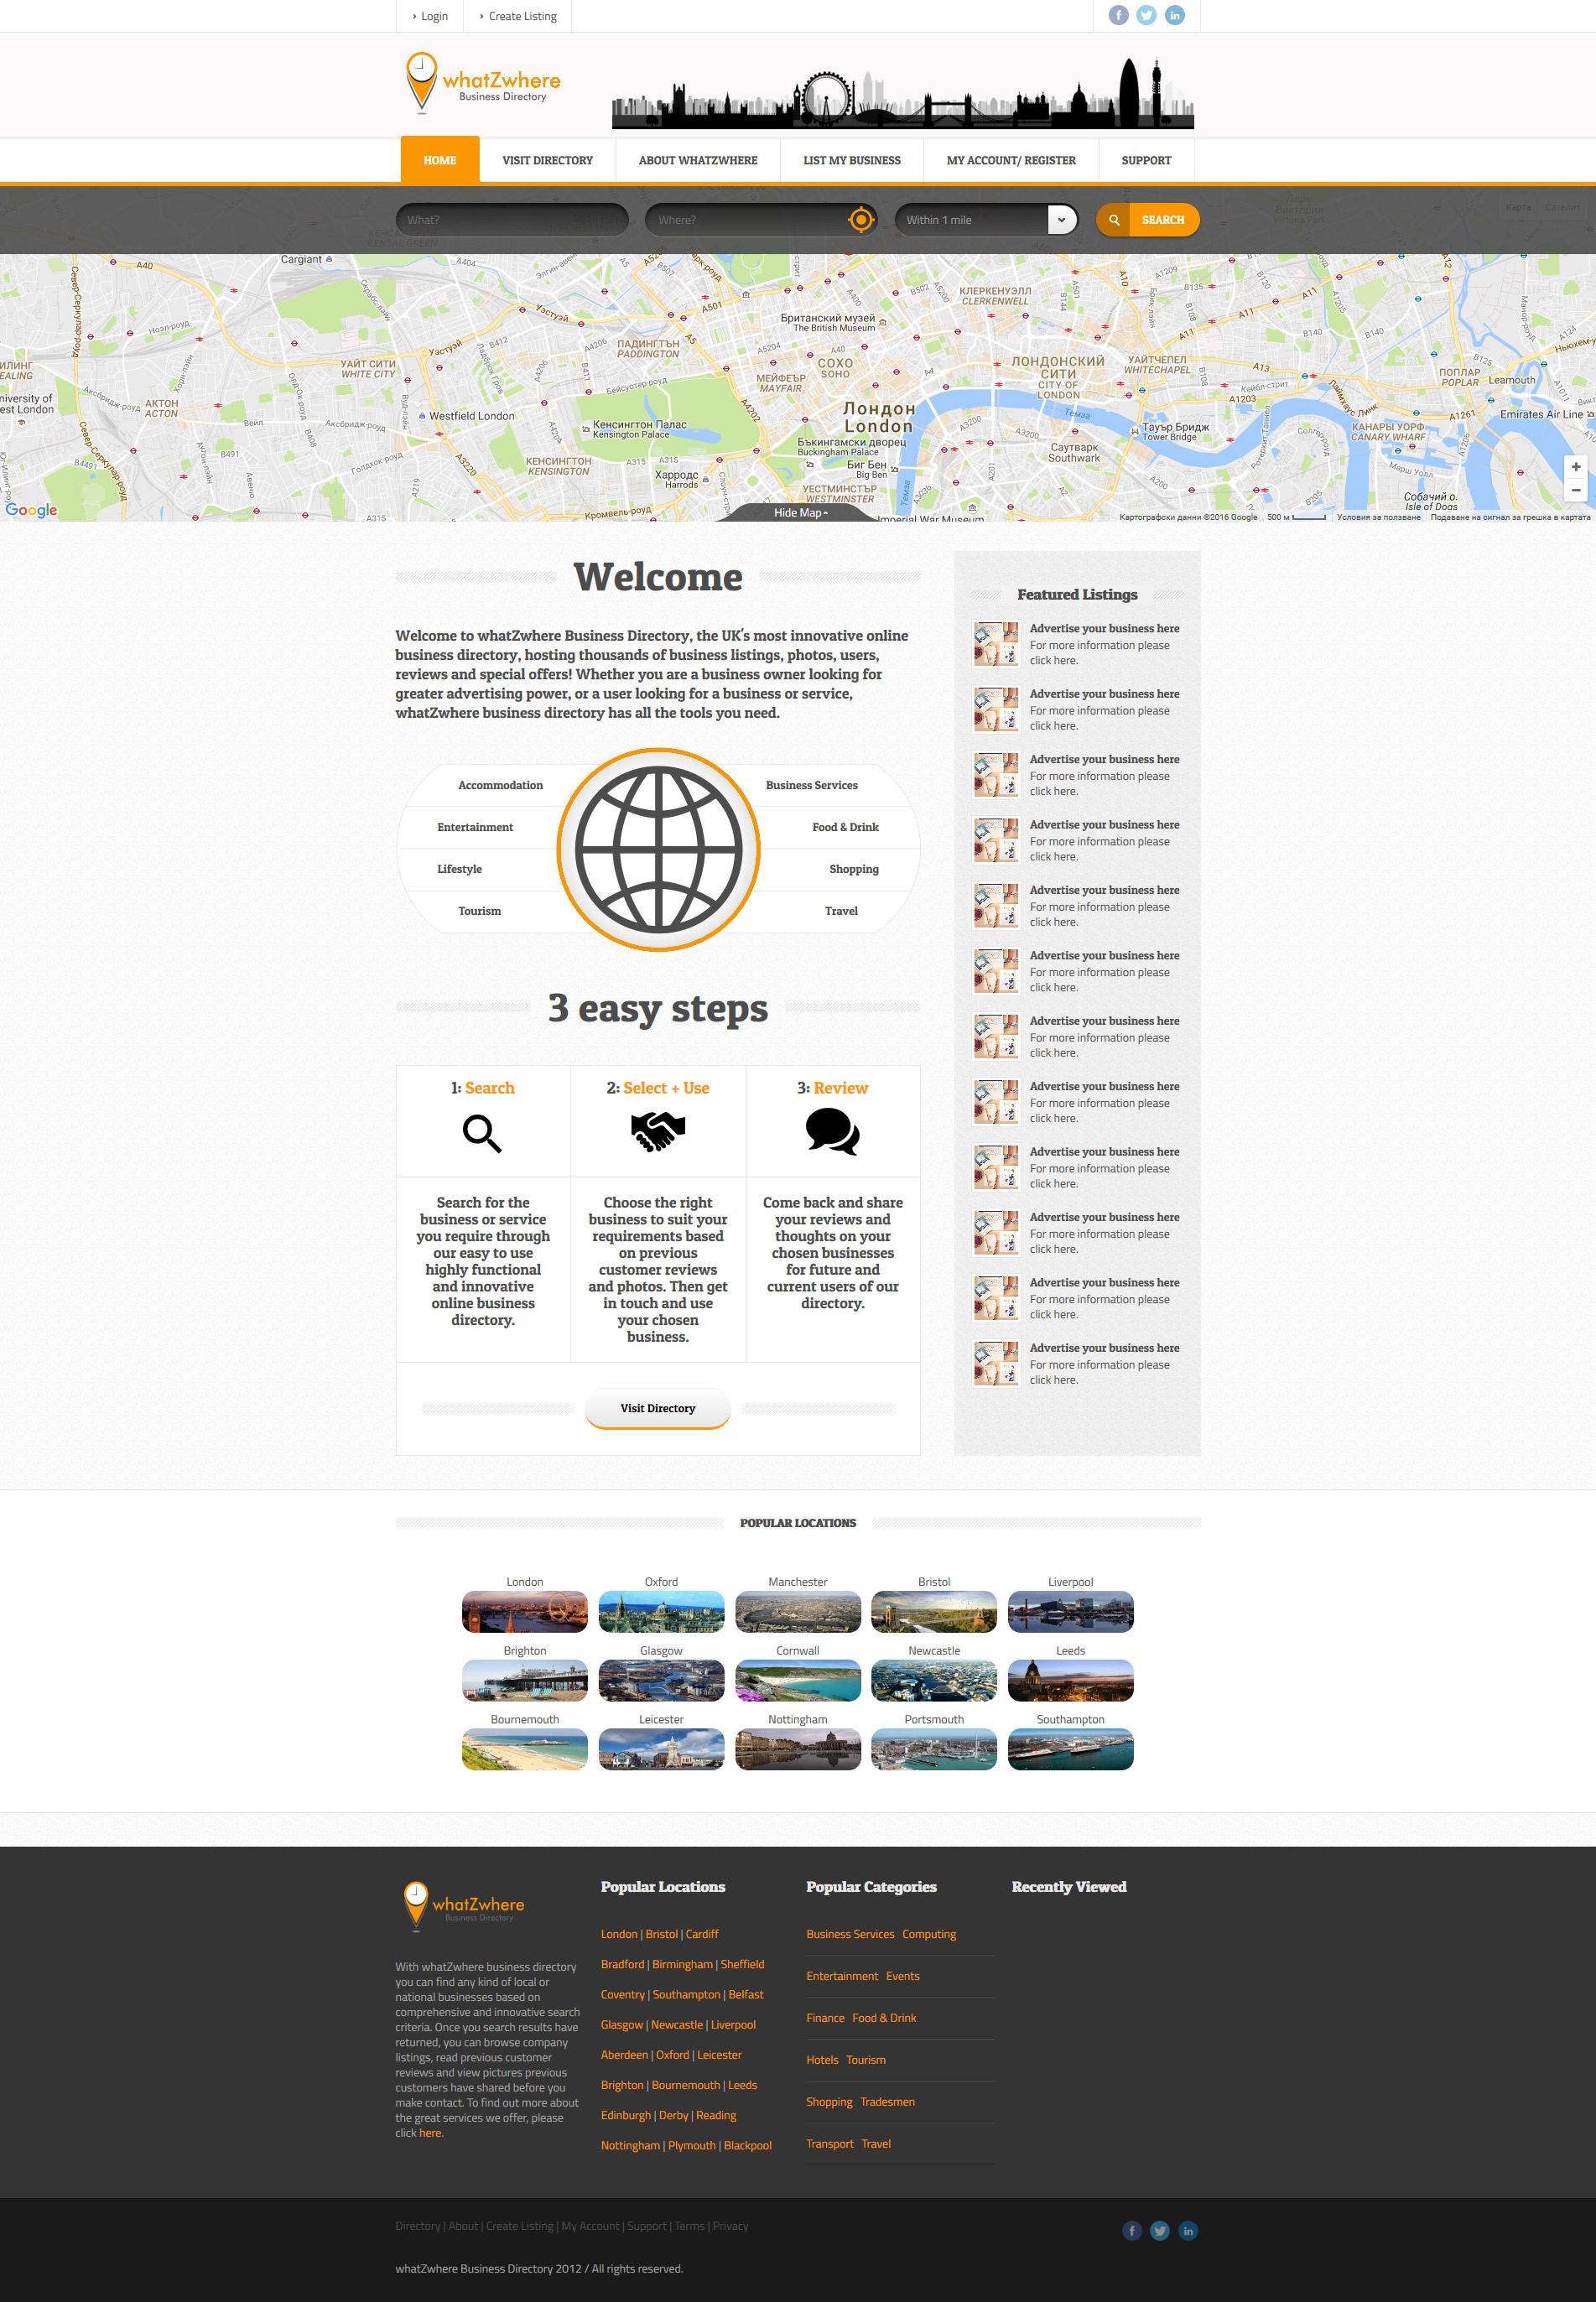Screen dimensions: 1596x2302
Task: Click the whatZwhere header logo
Action: (483, 82)
